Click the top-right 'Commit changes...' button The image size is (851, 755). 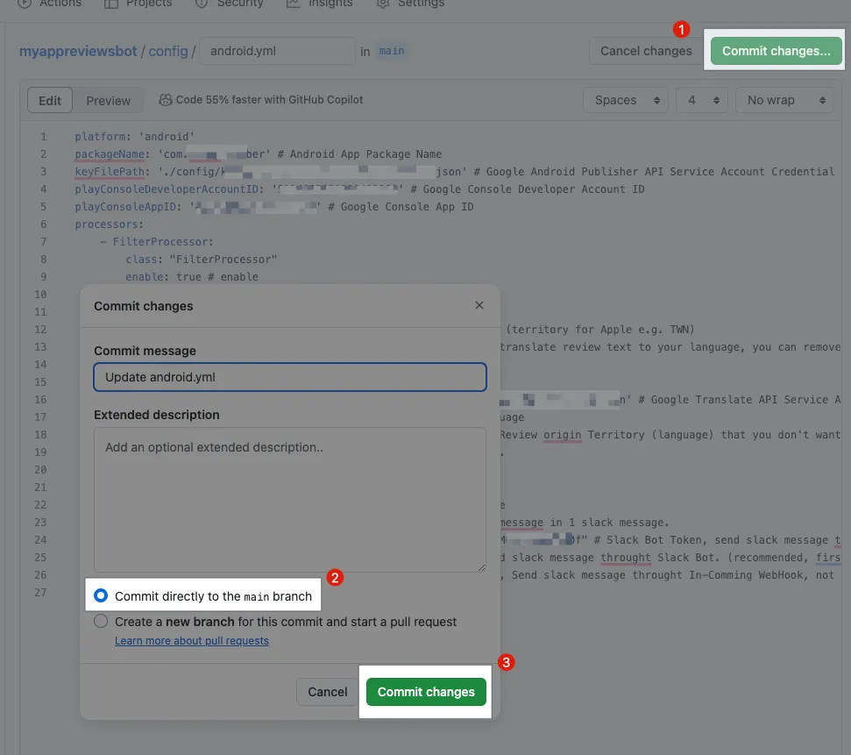click(x=776, y=51)
